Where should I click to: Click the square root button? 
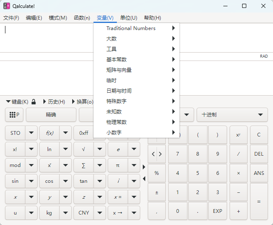click(x=83, y=149)
